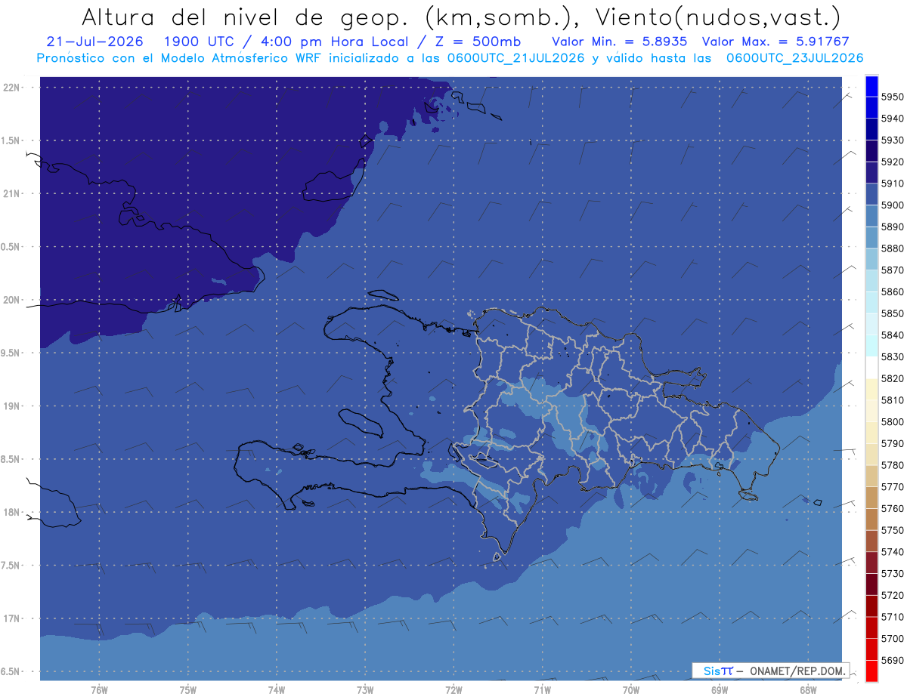Click the '71W' longitude label
This screenshot has width=907, height=700.
tap(542, 690)
